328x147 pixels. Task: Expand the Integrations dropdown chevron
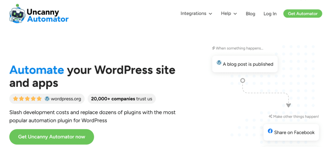coord(210,14)
